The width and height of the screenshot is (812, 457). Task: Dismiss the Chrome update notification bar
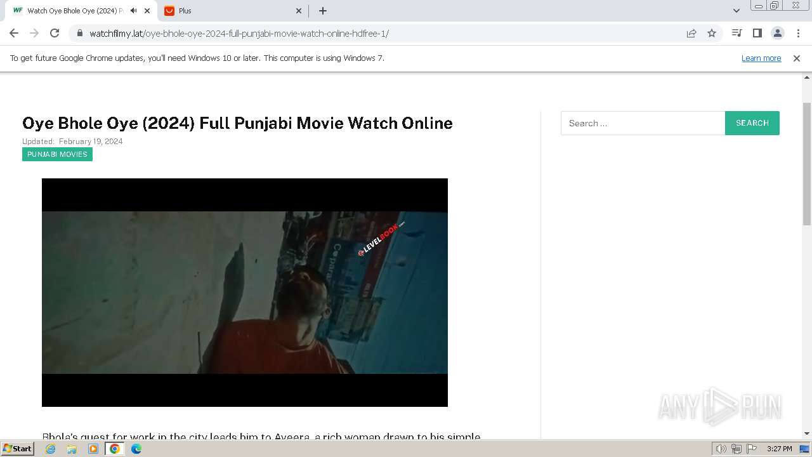pos(796,58)
